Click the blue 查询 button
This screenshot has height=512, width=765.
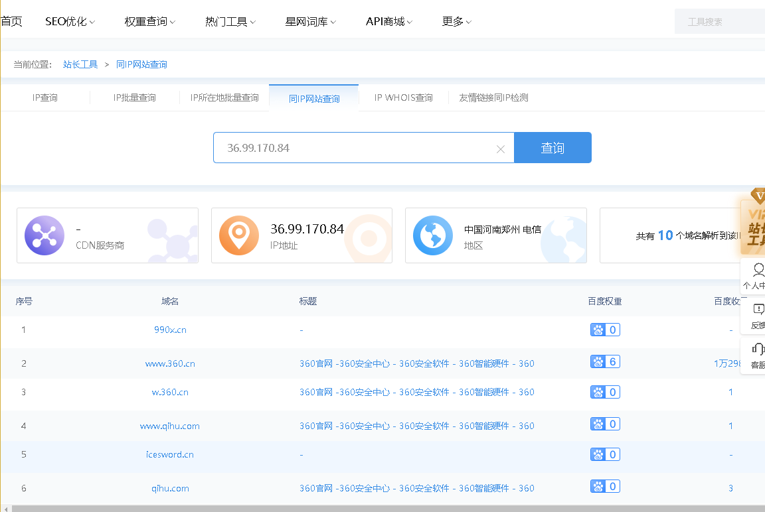(x=552, y=148)
